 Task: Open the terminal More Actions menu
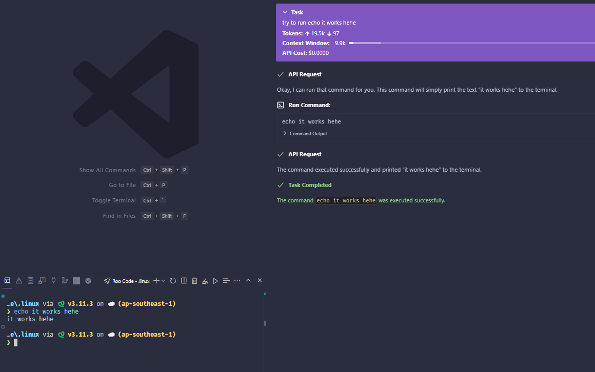coord(237,280)
